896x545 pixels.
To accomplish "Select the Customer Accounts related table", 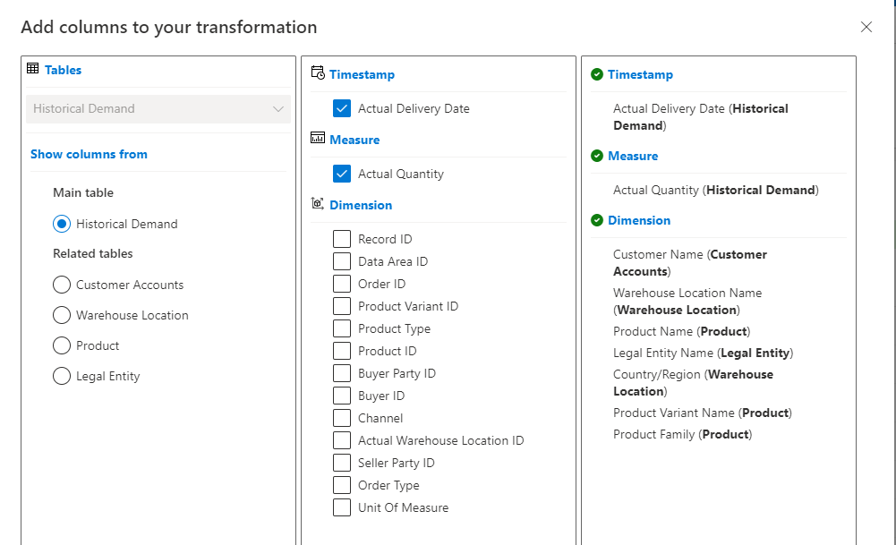I will tap(62, 285).
